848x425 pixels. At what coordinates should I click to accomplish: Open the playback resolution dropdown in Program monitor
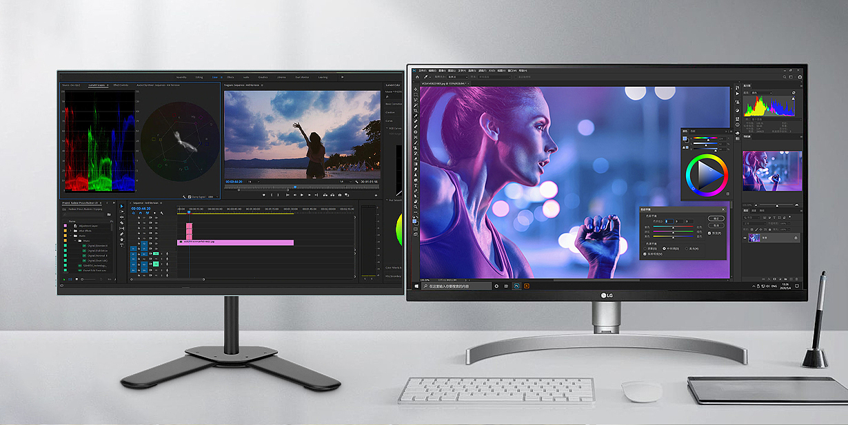(346, 182)
